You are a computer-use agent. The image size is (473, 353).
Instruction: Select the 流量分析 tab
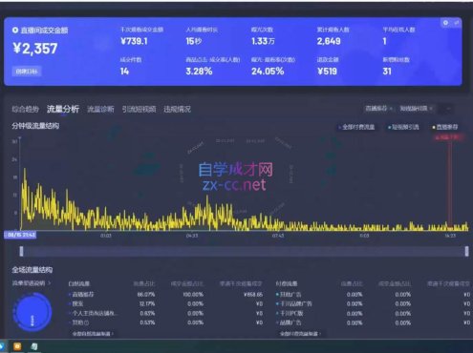pyautogui.click(x=63, y=109)
